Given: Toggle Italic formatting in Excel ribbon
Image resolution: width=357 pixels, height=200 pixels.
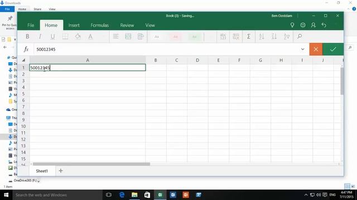Looking at the screenshot, I should pyautogui.click(x=40, y=37).
